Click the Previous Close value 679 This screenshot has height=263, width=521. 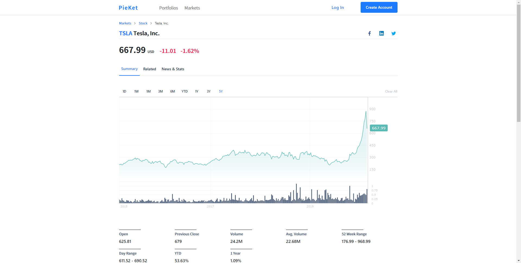pos(178,242)
